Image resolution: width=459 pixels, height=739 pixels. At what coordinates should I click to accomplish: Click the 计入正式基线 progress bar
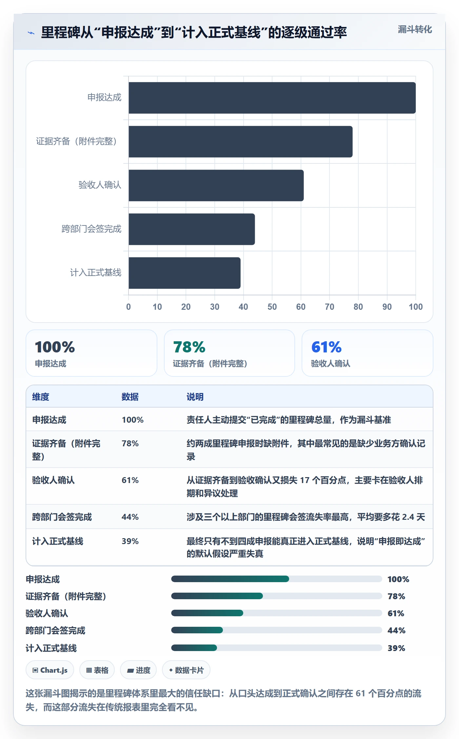[277, 648]
